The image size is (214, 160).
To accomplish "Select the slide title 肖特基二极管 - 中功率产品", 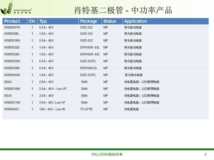I will coord(123,10).
